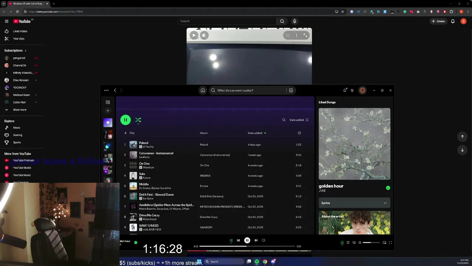Go to next Short down arrow
This screenshot has height=266, width=472.
tap(462, 150)
